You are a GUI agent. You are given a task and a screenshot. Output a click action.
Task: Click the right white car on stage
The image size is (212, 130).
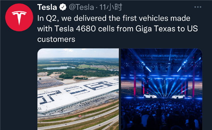[x=178, y=96]
